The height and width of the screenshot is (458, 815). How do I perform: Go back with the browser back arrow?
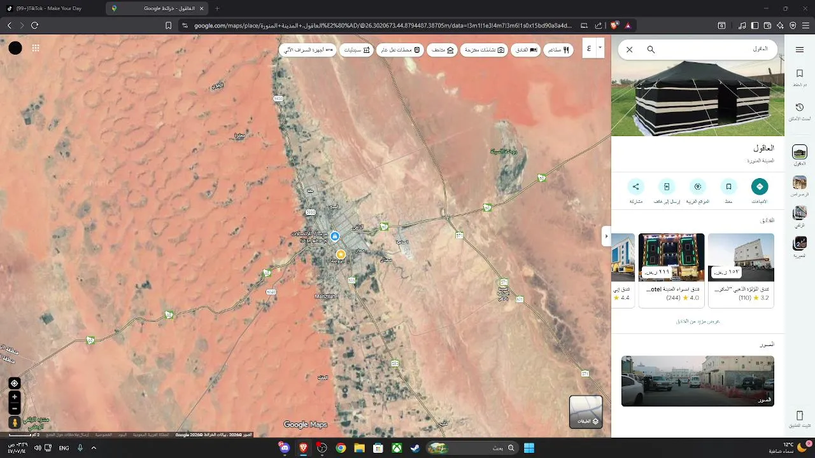[x=9, y=25]
